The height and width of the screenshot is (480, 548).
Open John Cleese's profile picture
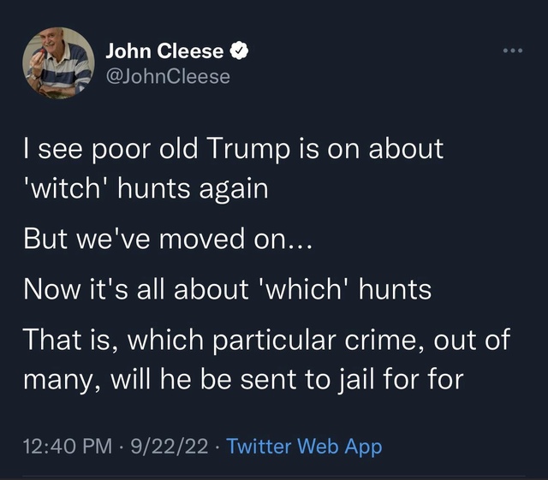click(57, 63)
